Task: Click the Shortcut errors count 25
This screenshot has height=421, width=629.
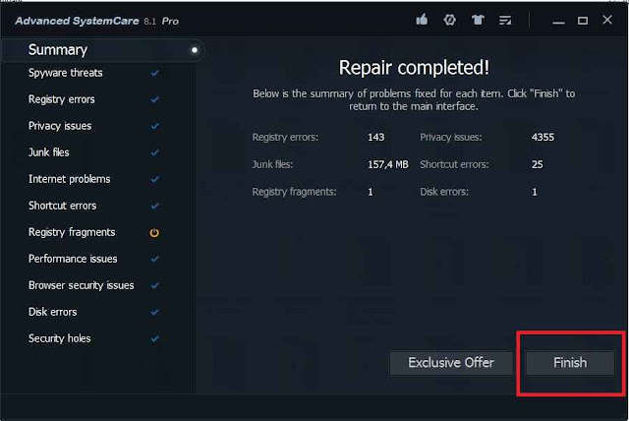Action: coord(538,164)
